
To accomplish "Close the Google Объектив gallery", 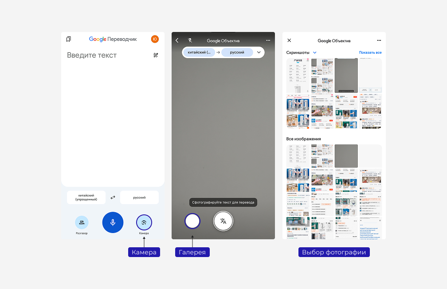I will click(289, 40).
